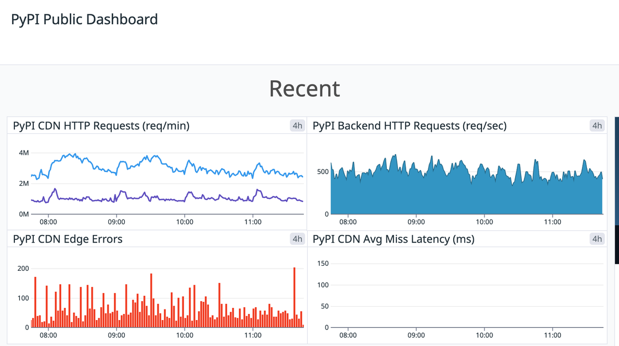
Task: Click the 4h badge on Backend HTTP Requests
Action: tap(597, 125)
